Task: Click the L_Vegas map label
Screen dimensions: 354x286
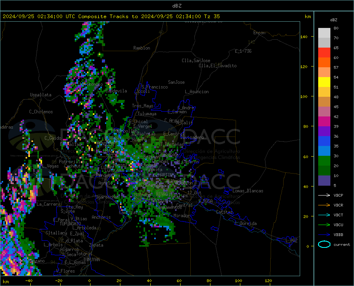Action: [x=51, y=166]
